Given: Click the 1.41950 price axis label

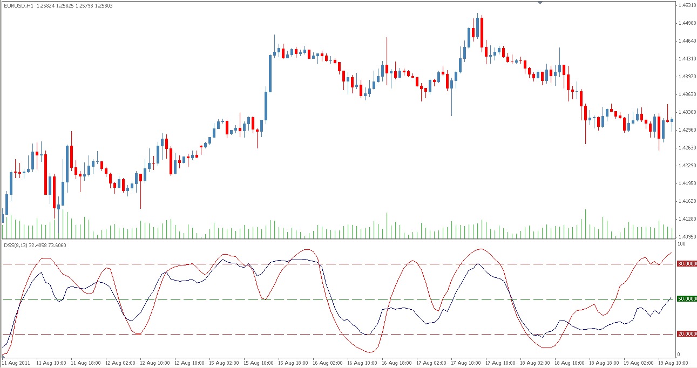Looking at the screenshot, I should point(686,183).
